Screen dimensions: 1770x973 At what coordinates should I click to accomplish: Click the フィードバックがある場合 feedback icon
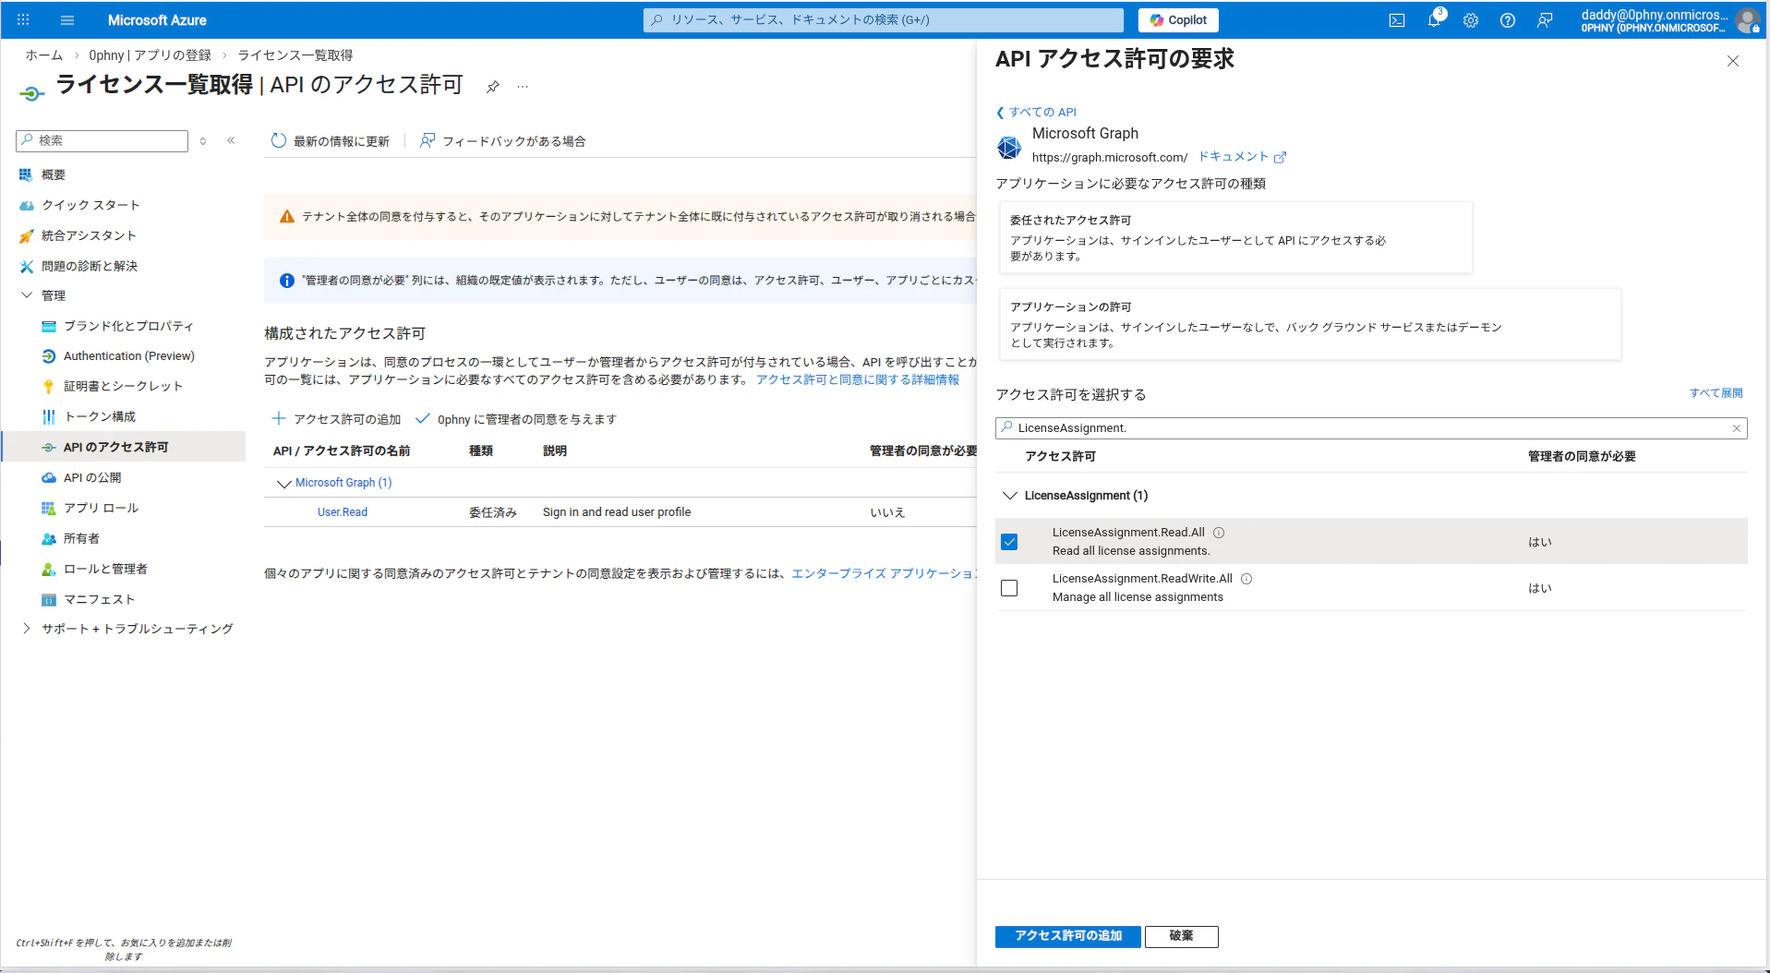(427, 140)
